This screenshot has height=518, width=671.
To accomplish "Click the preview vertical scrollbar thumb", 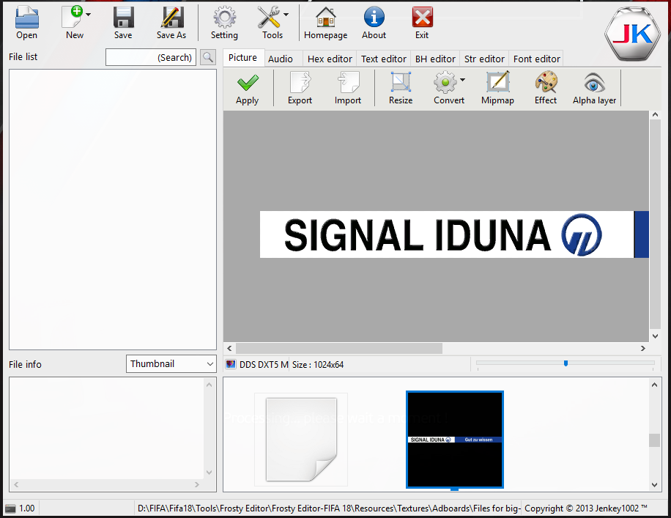I will tap(655, 224).
